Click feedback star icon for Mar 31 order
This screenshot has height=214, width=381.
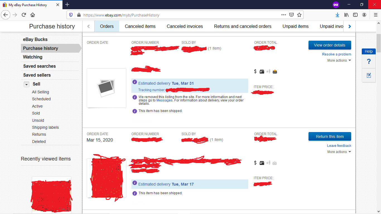(268, 71)
